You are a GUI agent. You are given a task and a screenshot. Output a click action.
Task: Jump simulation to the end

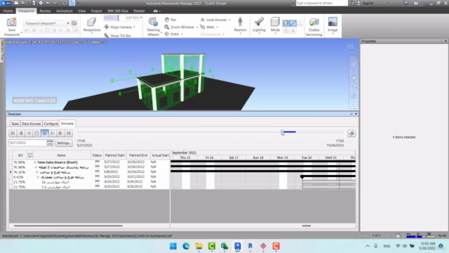click(69, 133)
